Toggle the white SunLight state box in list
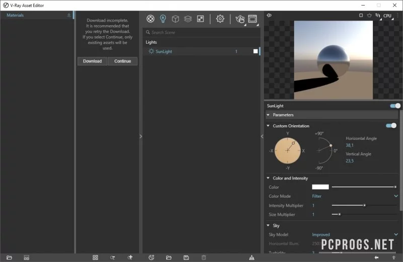The width and height of the screenshot is (403, 262). click(x=255, y=51)
